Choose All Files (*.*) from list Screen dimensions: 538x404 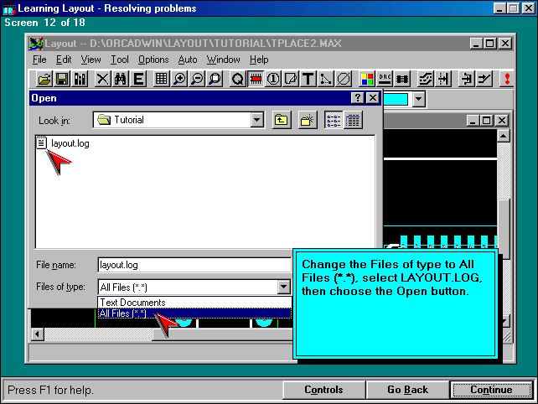122,313
